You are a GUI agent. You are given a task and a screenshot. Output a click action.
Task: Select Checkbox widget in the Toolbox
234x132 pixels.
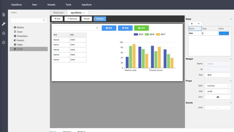(x=21, y=36)
